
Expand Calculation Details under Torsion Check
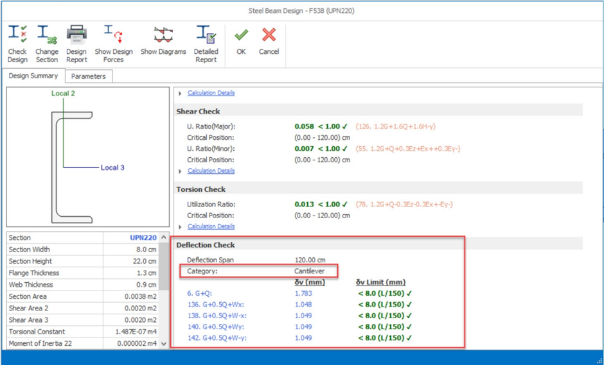pos(180,226)
